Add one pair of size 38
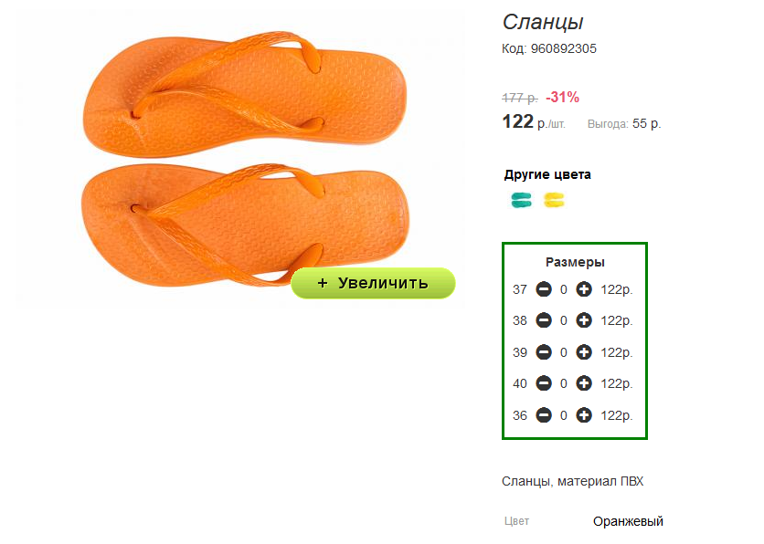 584,320
